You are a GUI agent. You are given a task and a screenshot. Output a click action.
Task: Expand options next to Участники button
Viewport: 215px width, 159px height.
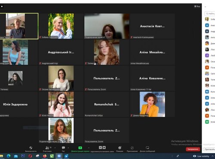pyautogui.click(x=55, y=148)
